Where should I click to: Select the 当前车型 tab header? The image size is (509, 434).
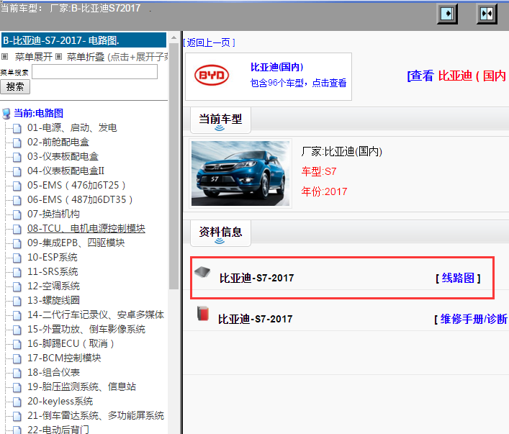220,119
